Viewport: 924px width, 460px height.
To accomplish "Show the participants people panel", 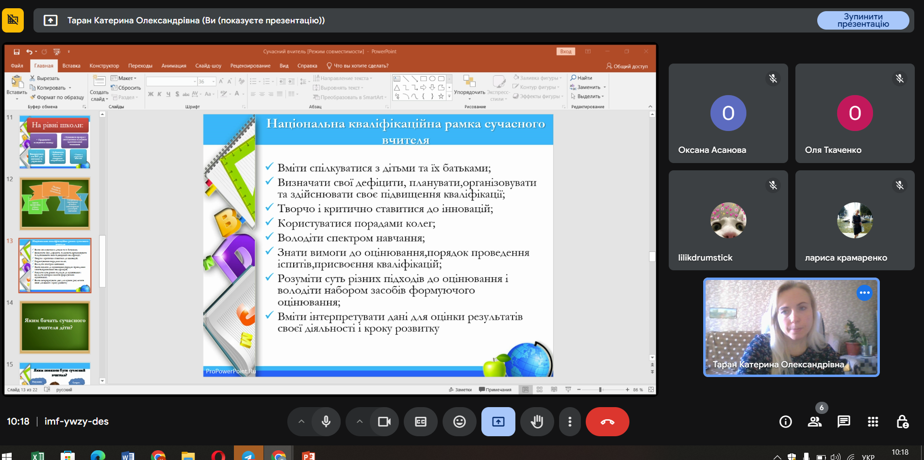I will (814, 422).
